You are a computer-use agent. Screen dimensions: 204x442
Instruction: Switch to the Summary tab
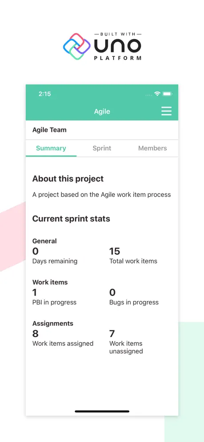51,148
